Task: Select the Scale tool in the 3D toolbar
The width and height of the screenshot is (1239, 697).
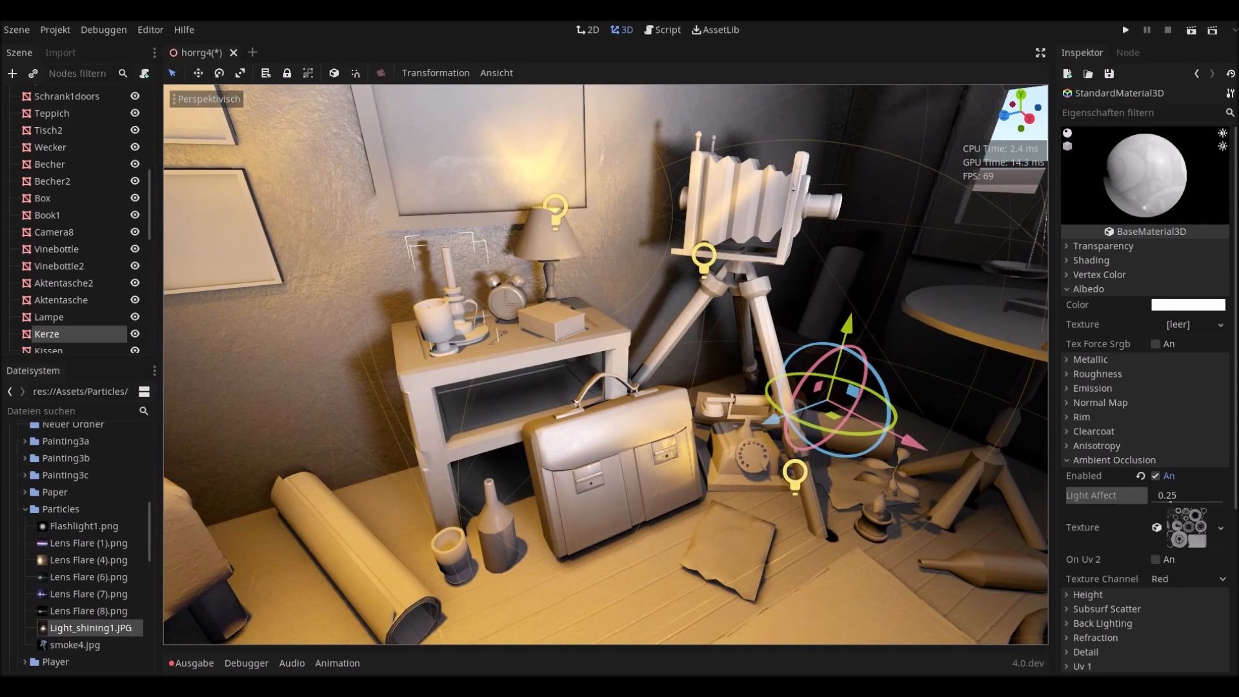Action: click(240, 73)
